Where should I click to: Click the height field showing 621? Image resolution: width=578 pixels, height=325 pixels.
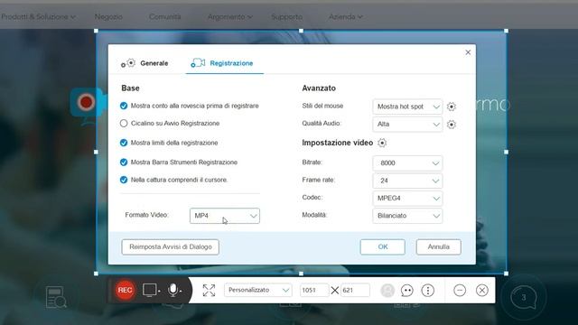(355, 290)
